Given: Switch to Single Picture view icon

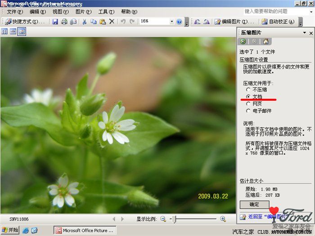Looking at the screenshot, I should pos(22,31).
